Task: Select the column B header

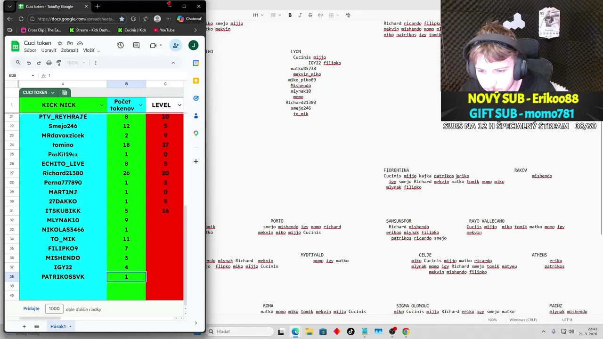Action: (126, 84)
